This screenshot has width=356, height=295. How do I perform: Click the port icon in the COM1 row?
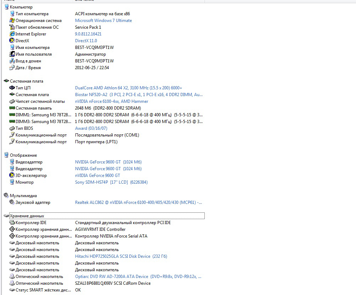pos(12,135)
